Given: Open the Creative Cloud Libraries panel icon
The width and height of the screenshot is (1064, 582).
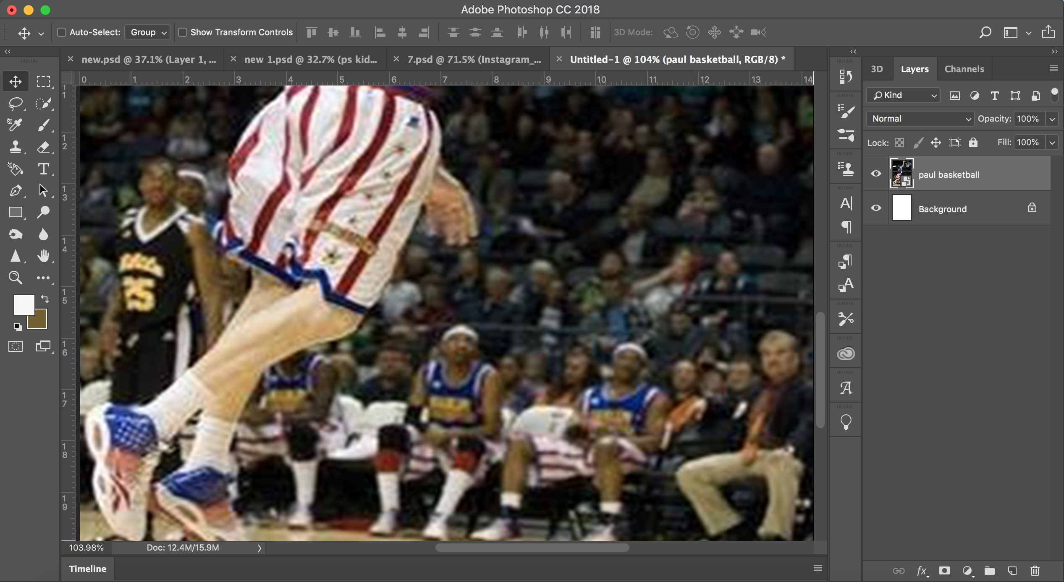Looking at the screenshot, I should [846, 353].
